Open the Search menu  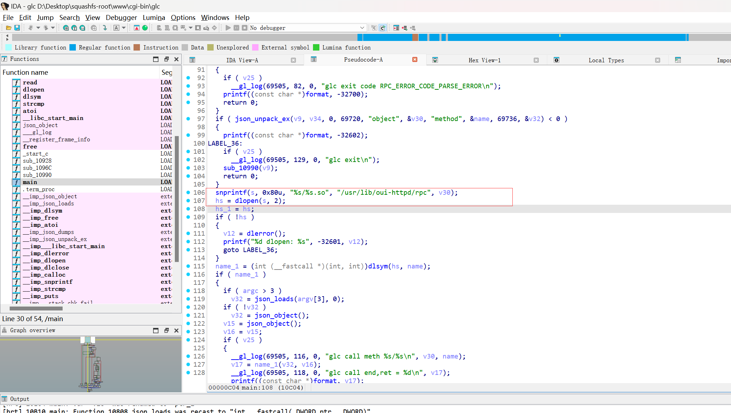point(69,17)
